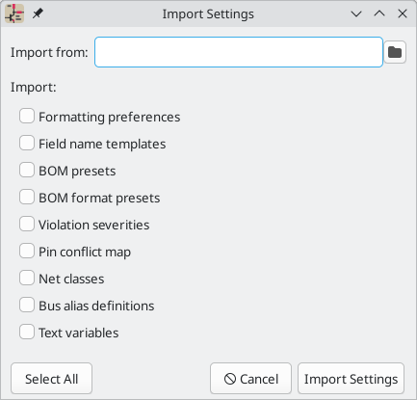Viewport: 417px width, 400px height.
Task: Select Net classes for import
Action: 27,278
